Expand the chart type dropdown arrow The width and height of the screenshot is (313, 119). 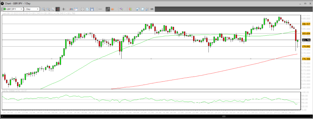(134, 9)
